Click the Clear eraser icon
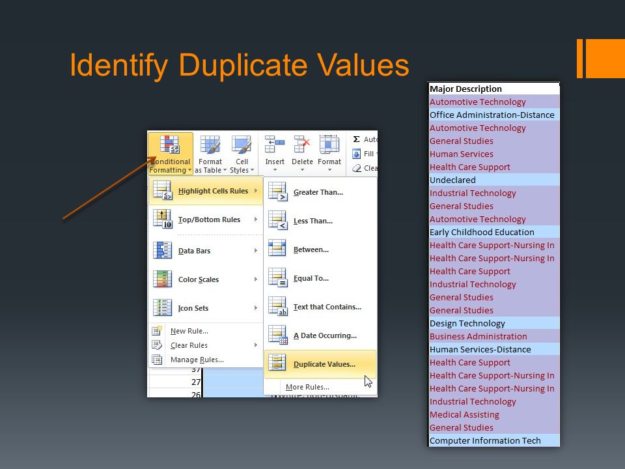Image resolution: width=625 pixels, height=469 pixels. [x=356, y=168]
